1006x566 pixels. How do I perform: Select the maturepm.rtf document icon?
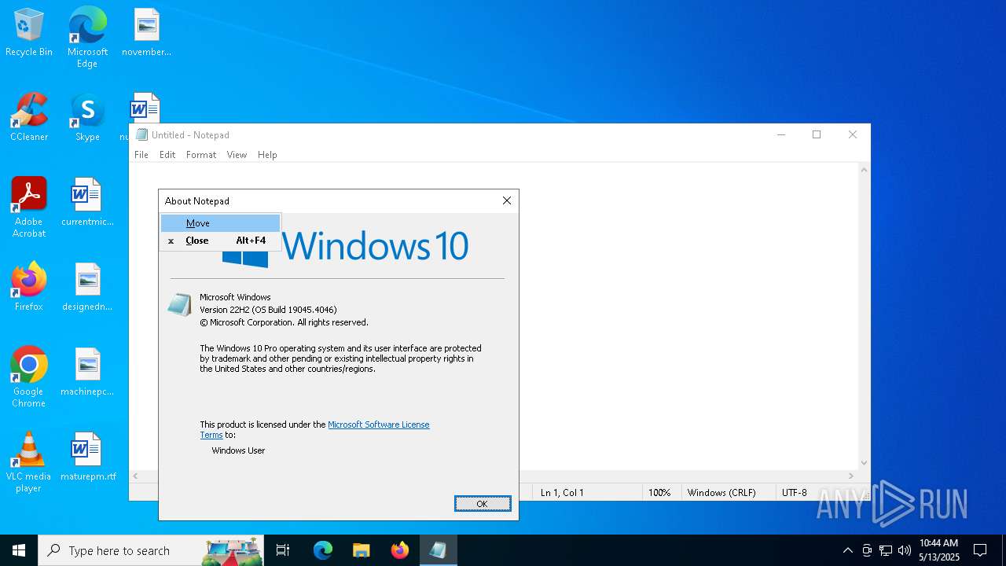pyautogui.click(x=87, y=458)
